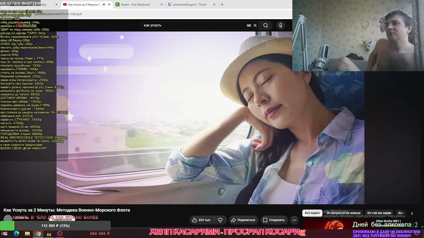Open the three-dot more actions menu
The image size is (424, 238).
point(294,220)
